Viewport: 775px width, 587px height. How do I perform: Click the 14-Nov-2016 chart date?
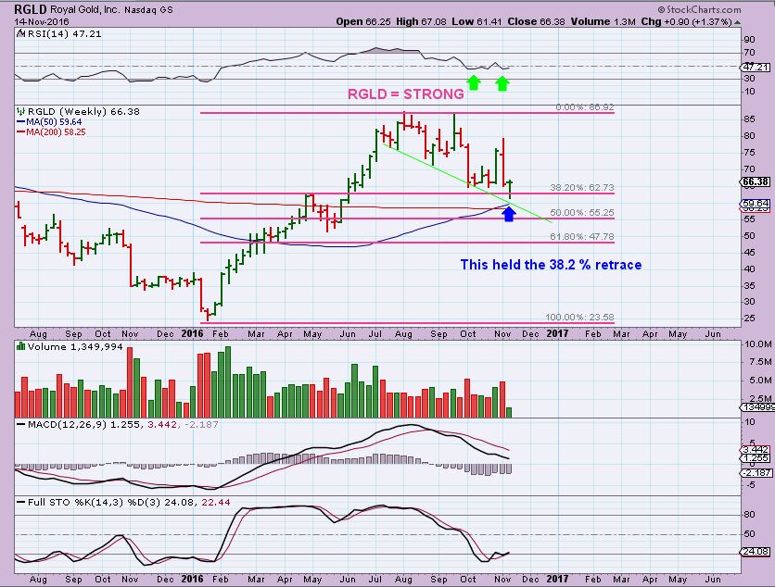[42, 21]
